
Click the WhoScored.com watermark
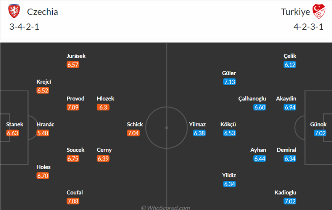point(165,208)
